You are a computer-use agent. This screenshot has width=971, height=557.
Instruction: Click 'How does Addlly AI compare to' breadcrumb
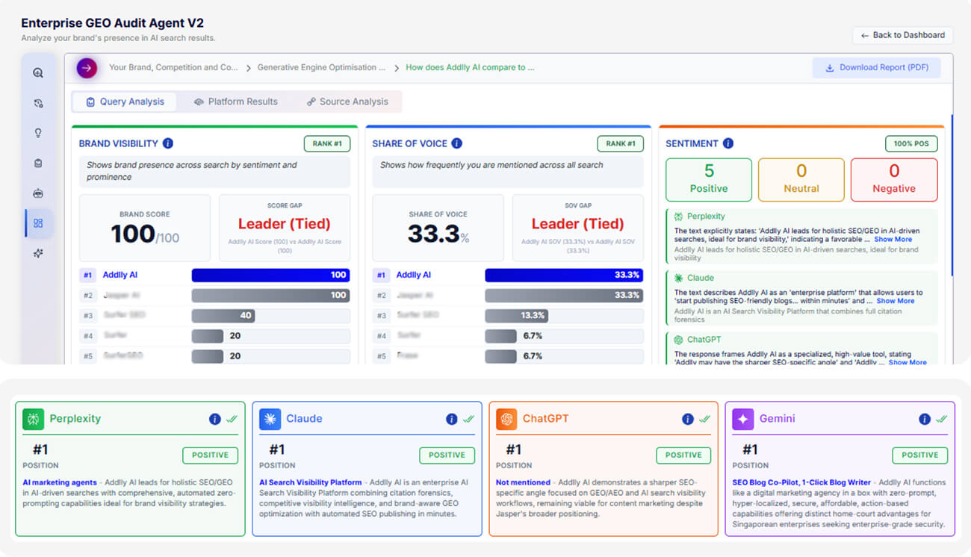[470, 67]
